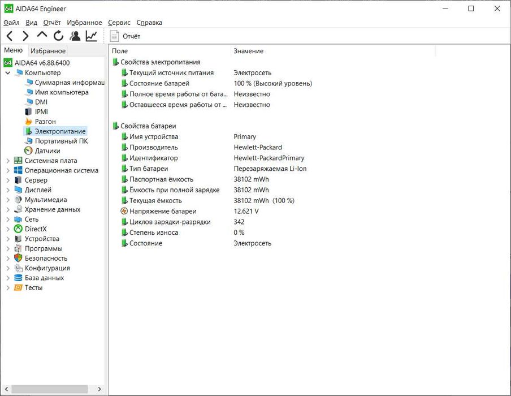
Task: Click sidebar horizontal scrollbar right arrow
Action: tap(99, 389)
